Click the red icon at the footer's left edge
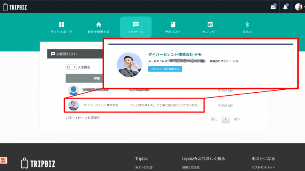Viewport: 305px width, 171px height. coord(3,160)
